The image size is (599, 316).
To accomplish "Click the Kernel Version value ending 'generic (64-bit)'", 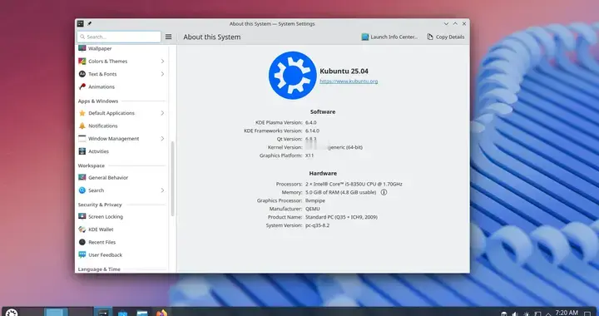I will pos(334,147).
